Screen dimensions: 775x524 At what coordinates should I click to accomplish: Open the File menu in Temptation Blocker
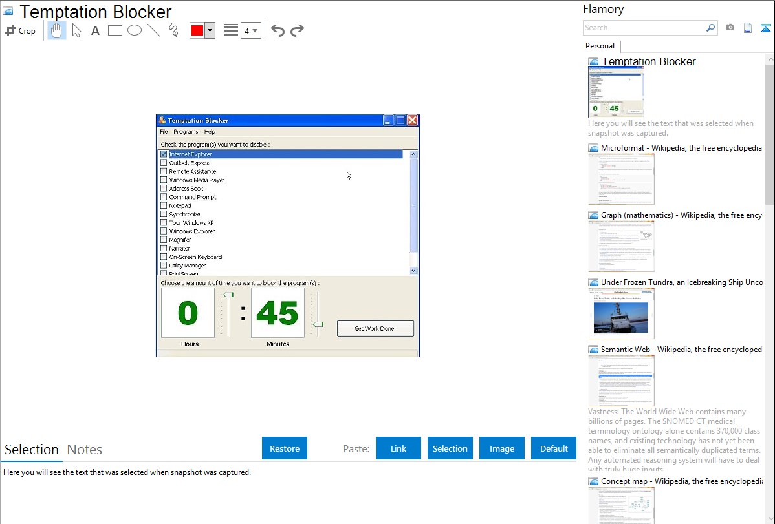pos(164,132)
